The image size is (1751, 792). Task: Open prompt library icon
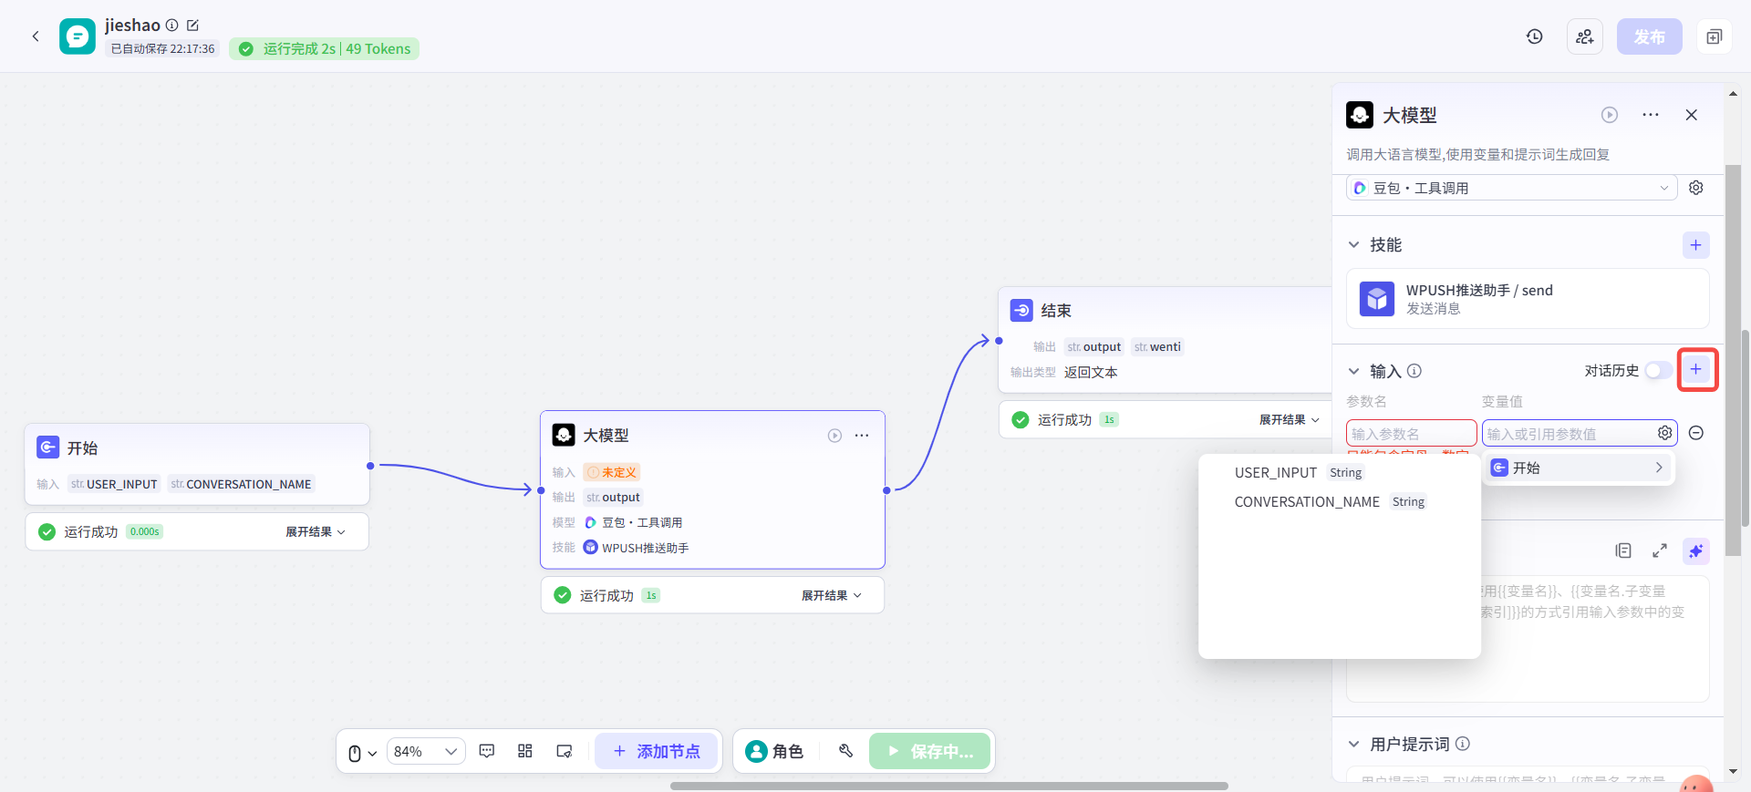point(1623,550)
